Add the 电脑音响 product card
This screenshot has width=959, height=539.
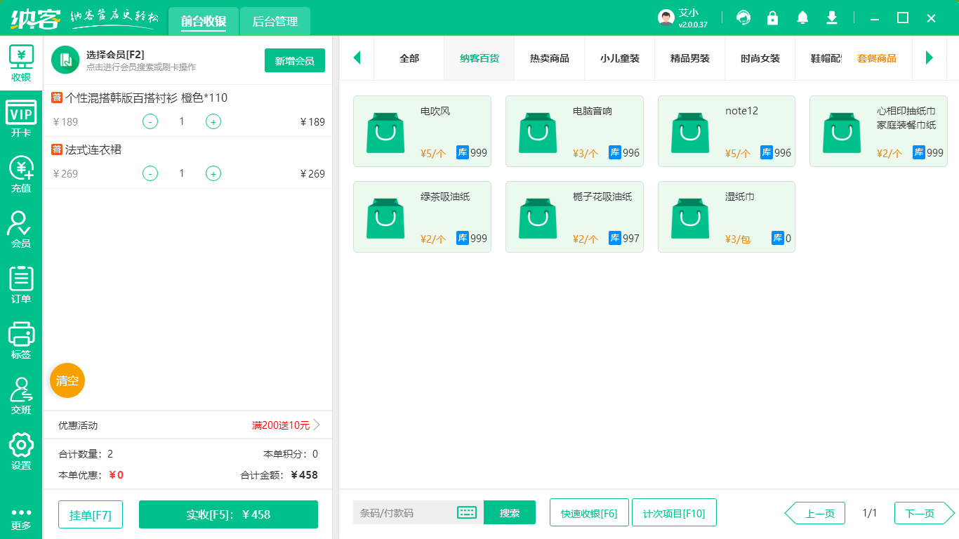pyautogui.click(x=574, y=131)
